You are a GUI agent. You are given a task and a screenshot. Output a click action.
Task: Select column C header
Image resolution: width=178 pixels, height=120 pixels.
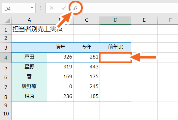(x=86, y=20)
